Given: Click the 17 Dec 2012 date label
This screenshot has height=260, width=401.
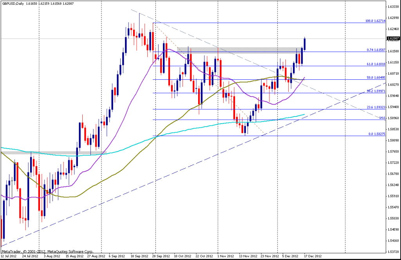Looking at the screenshot, I should click(314, 256).
